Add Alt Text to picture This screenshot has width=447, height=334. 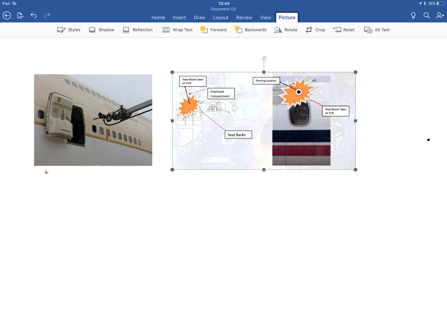point(377,30)
